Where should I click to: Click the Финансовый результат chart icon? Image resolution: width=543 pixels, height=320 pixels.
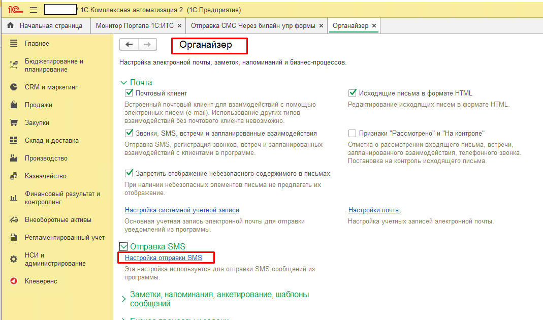click(x=14, y=198)
